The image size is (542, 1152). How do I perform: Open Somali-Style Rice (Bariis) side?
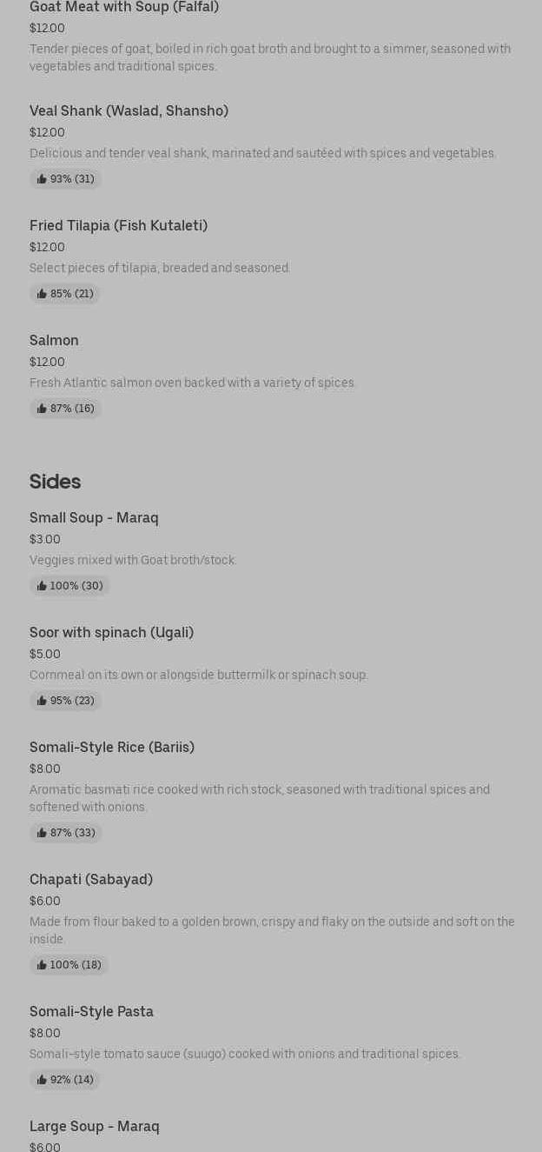(112, 748)
